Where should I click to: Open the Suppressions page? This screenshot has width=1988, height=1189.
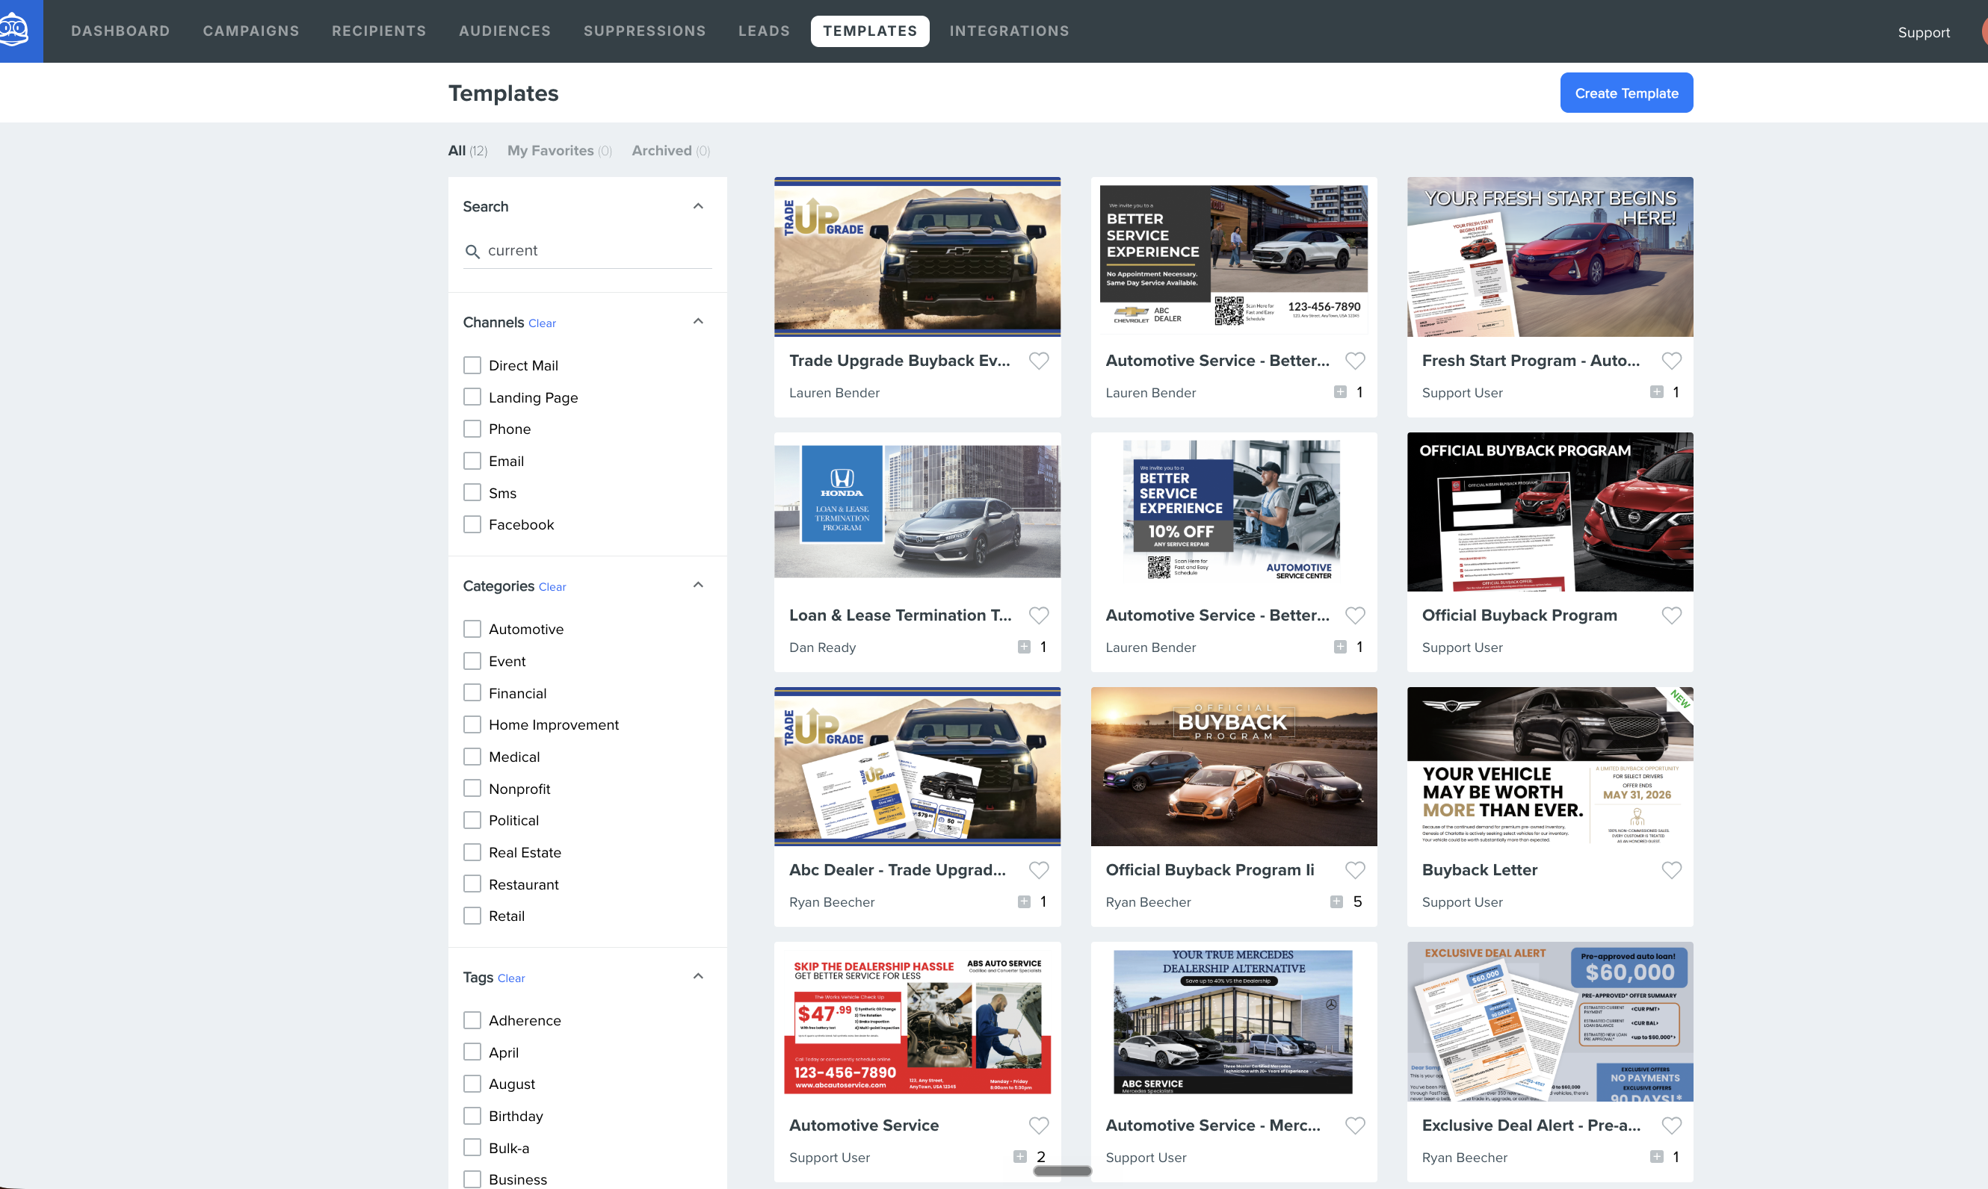pos(644,31)
